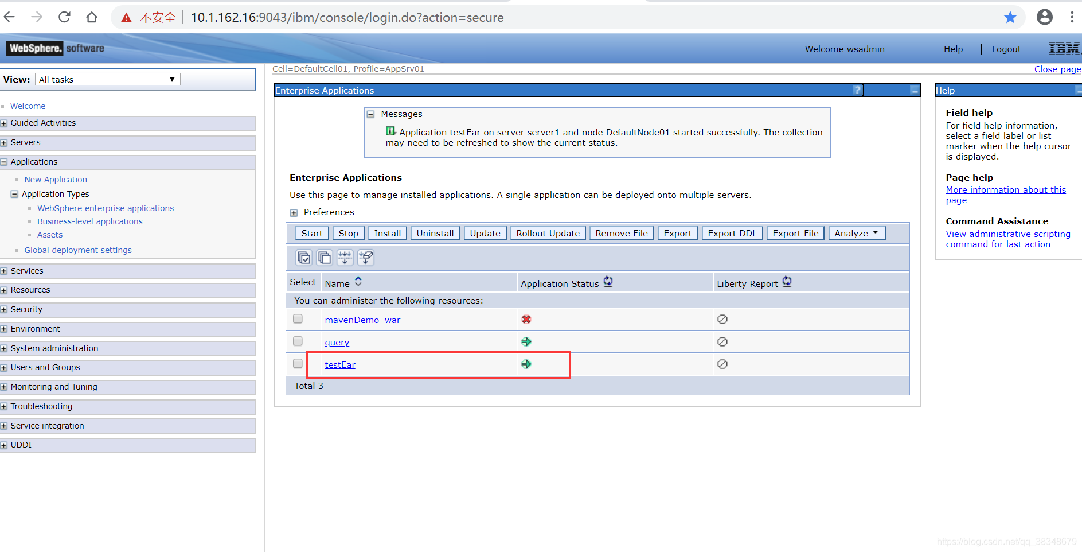Click the Stop button
Screen dimensions: 1082x552
coord(348,233)
